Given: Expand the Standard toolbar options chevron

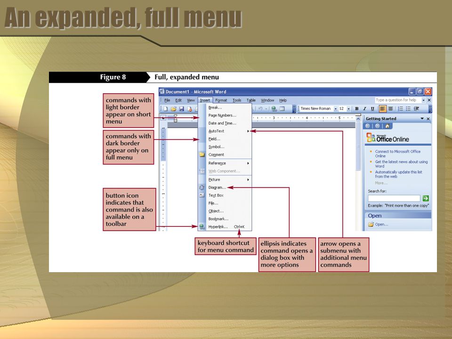Looking at the screenshot, I should tap(294, 109).
